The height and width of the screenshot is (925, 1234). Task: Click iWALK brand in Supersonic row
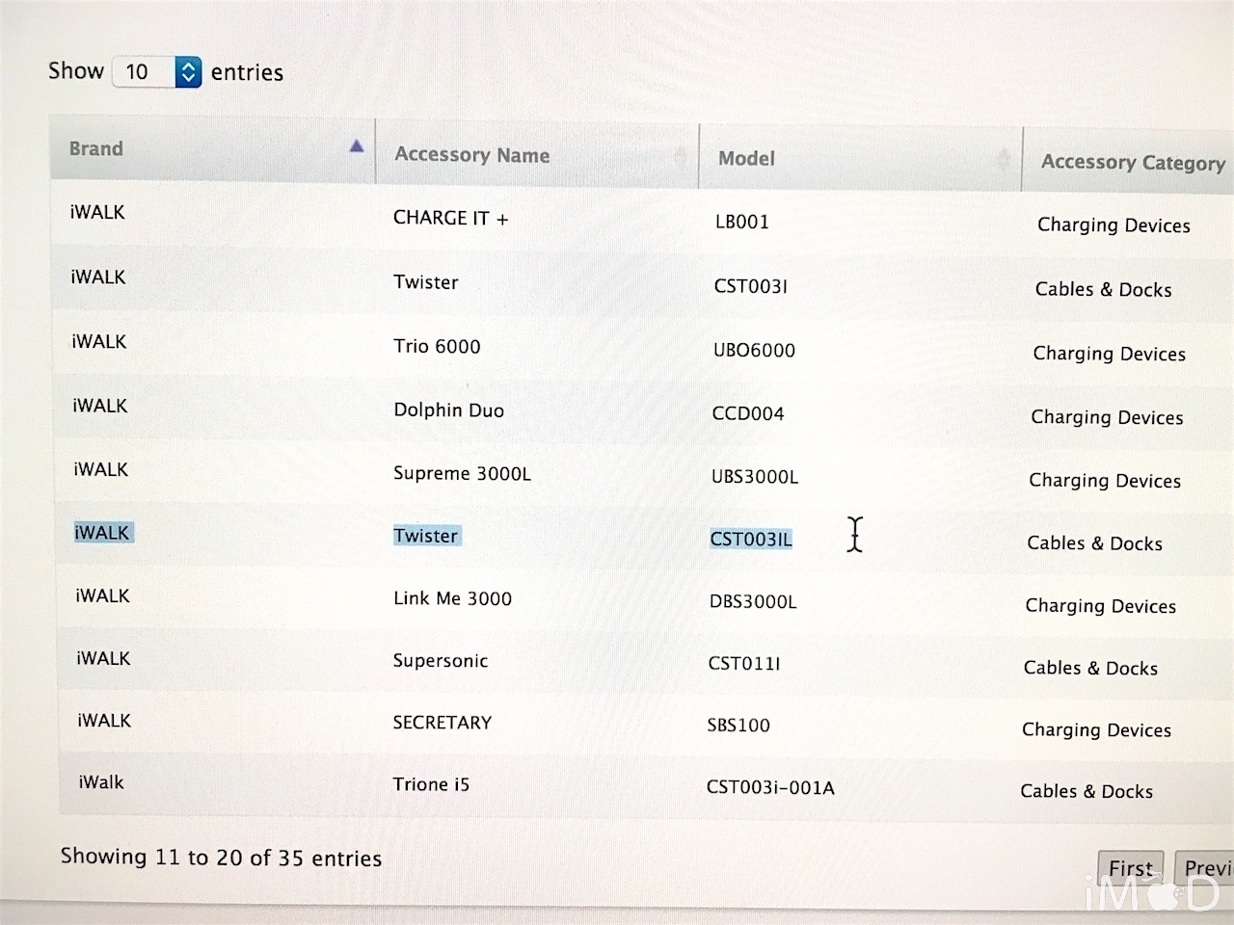(103, 658)
